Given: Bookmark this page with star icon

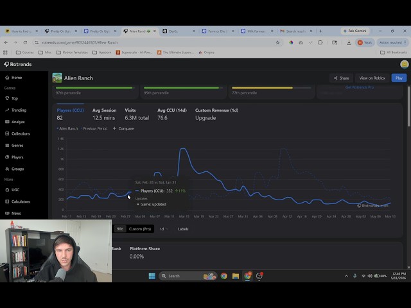Looking at the screenshot, I should (x=277, y=42).
